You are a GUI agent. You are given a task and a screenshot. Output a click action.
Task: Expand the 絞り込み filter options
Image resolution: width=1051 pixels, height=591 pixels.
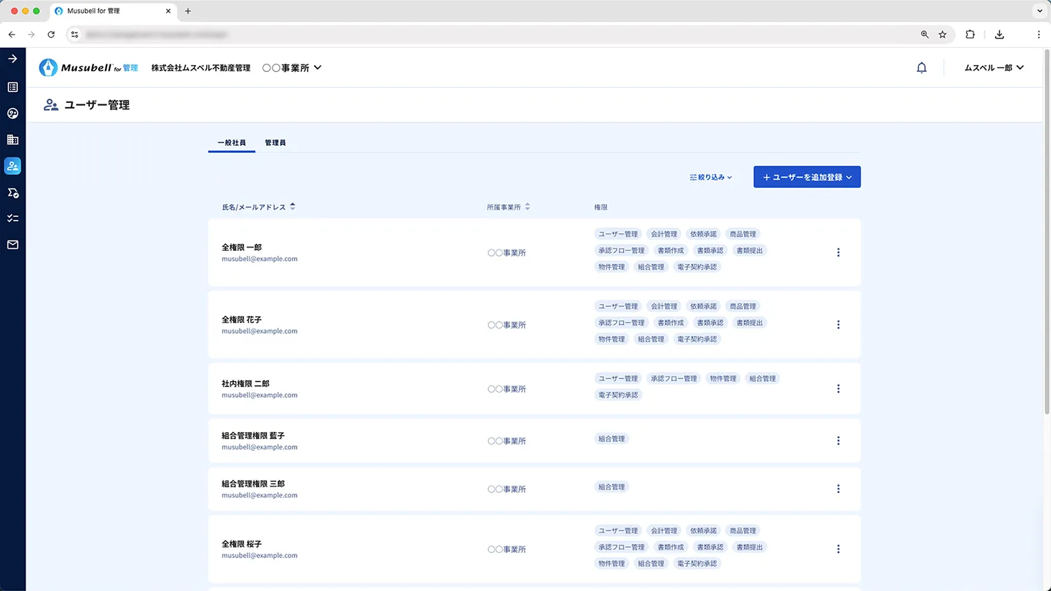[x=709, y=177]
